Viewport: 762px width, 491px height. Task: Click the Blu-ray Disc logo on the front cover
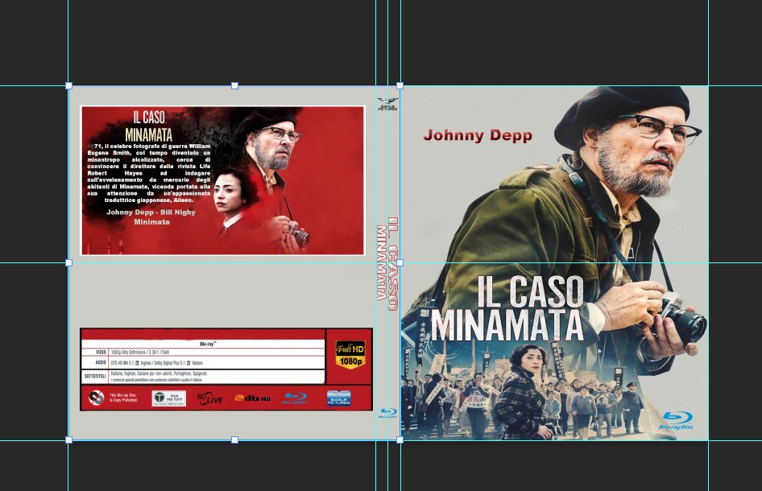point(676,420)
